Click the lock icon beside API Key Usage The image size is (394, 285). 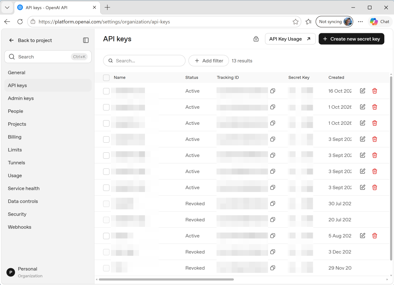point(256,39)
